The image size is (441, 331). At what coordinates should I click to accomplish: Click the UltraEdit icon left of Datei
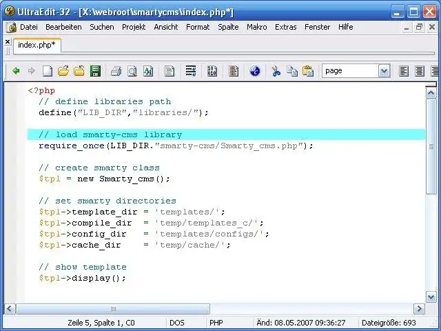click(x=11, y=28)
